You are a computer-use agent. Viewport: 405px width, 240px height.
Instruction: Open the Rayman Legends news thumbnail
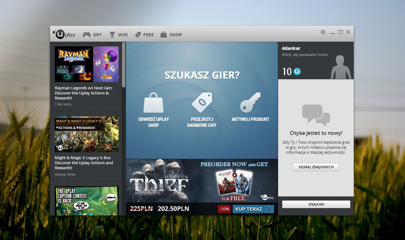(x=87, y=64)
